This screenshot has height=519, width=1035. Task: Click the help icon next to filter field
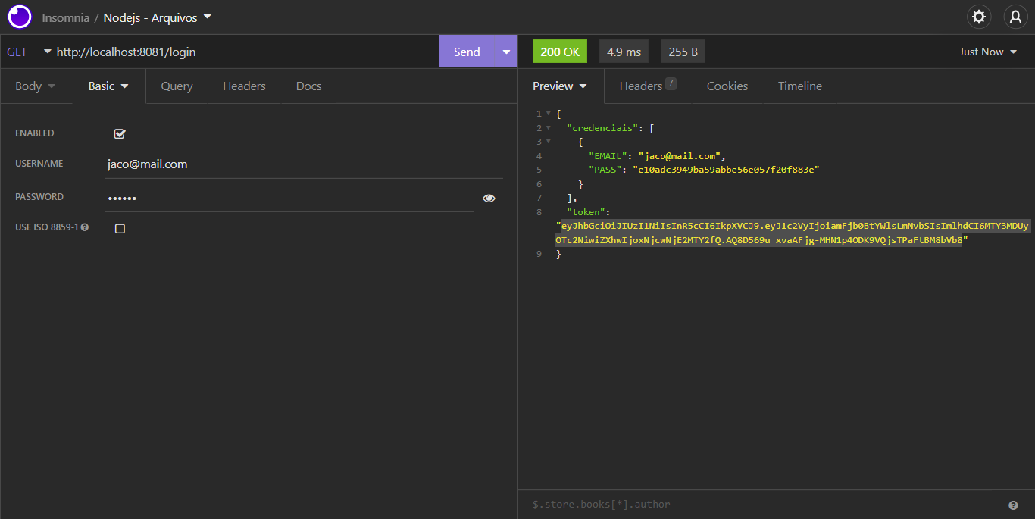(1013, 505)
